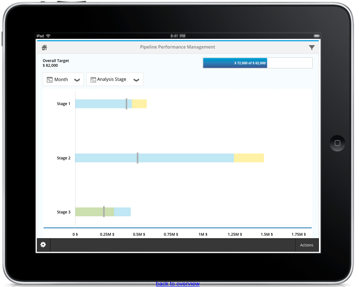Click the 1.5M $ axis label
359x287 pixels.
pyautogui.click(x=267, y=234)
